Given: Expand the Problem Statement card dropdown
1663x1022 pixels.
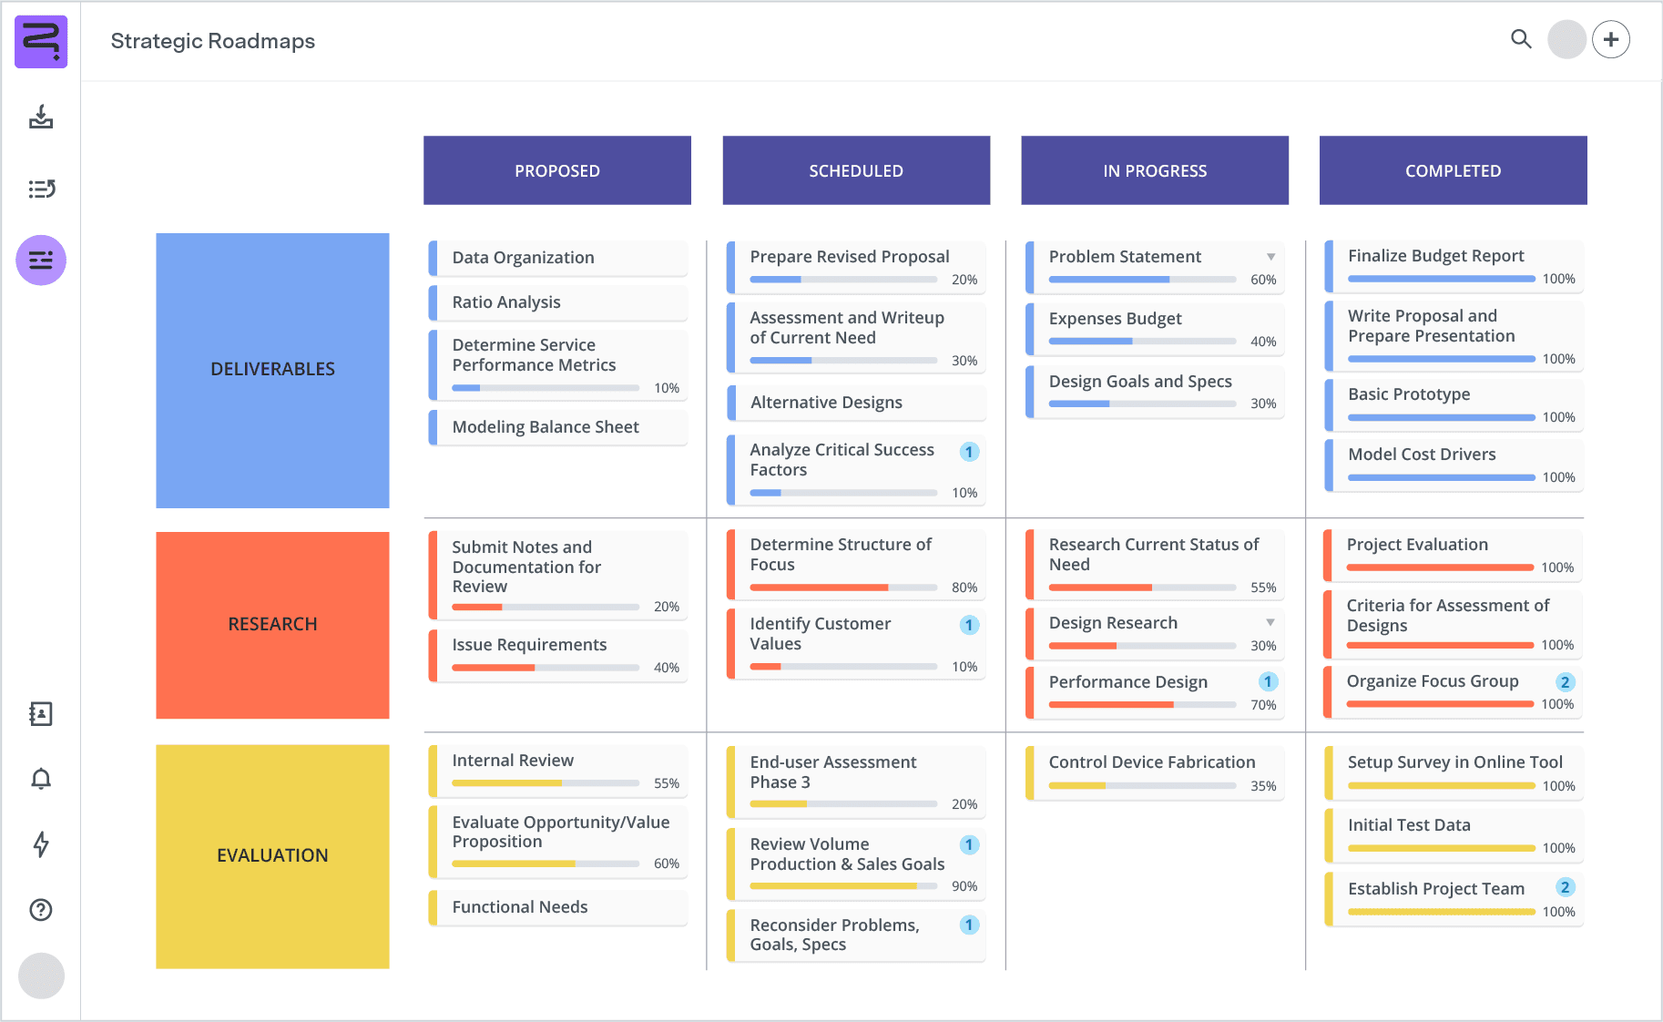Looking at the screenshot, I should click(x=1272, y=257).
